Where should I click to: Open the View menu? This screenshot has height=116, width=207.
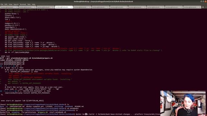pyautogui.click(x=10, y=4)
